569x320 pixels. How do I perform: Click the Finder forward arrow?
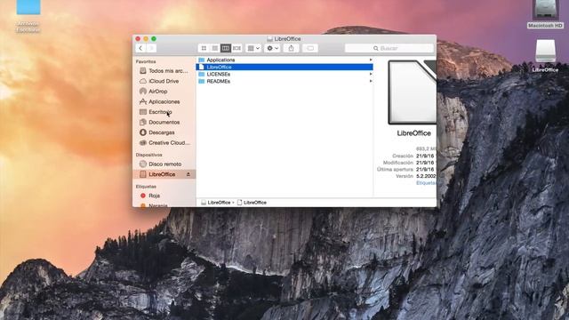151,48
